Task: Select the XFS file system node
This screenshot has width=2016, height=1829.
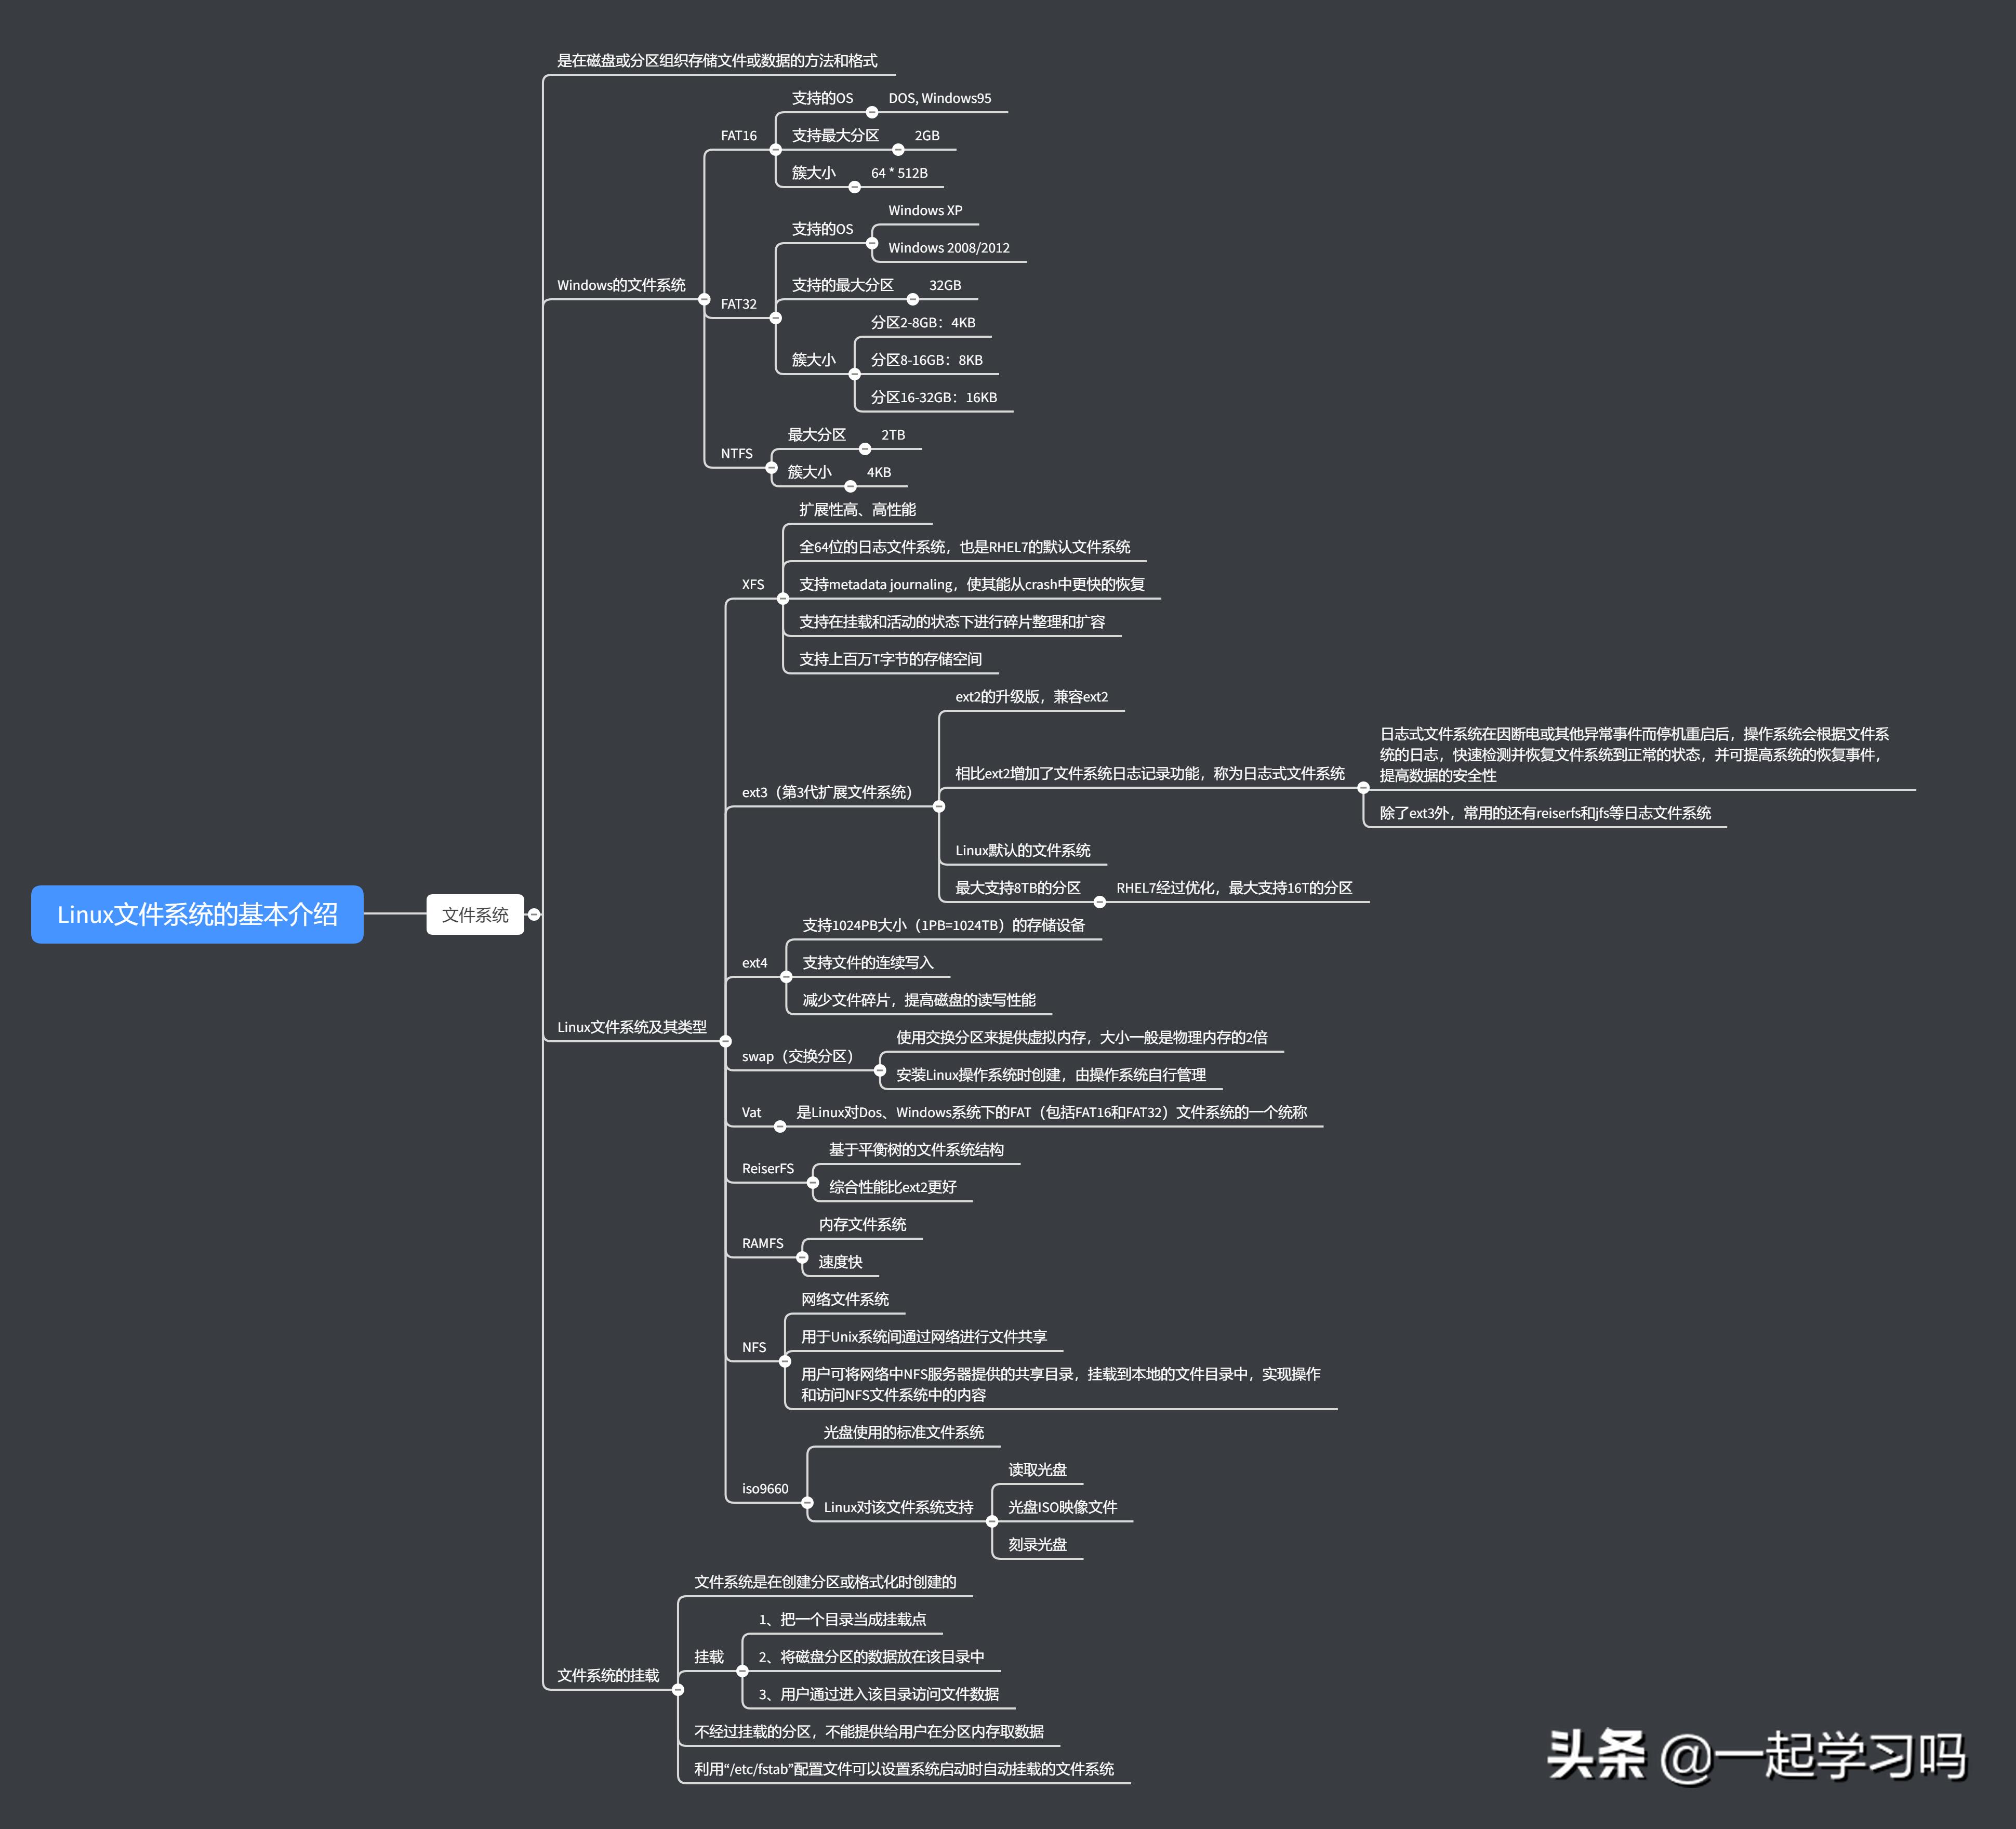Action: [x=752, y=584]
